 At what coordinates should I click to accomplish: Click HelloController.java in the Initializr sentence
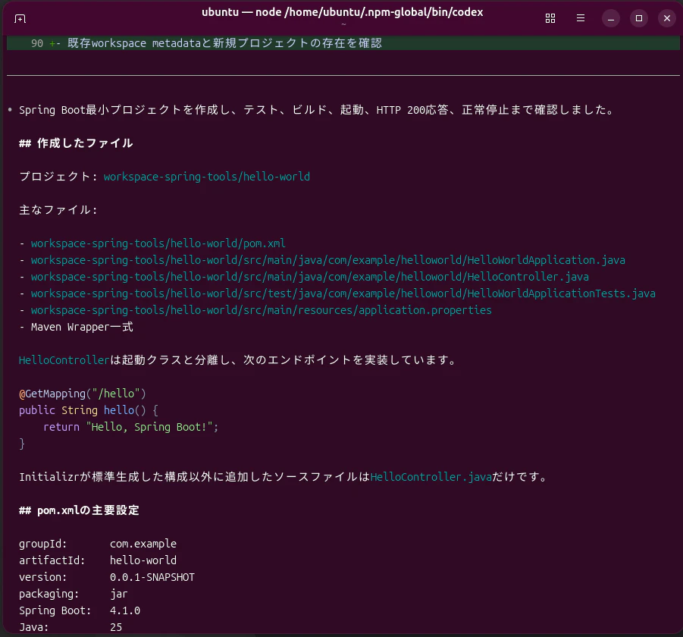(431, 477)
